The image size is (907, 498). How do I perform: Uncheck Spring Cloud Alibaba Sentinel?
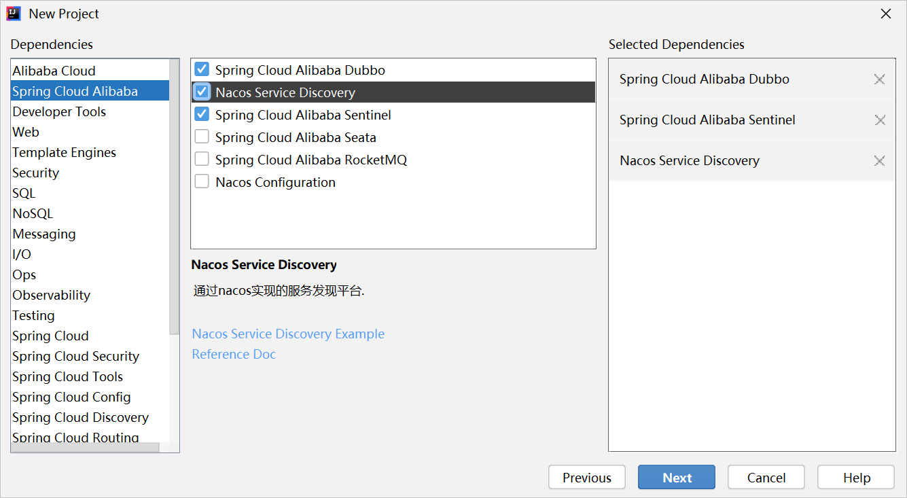(201, 114)
